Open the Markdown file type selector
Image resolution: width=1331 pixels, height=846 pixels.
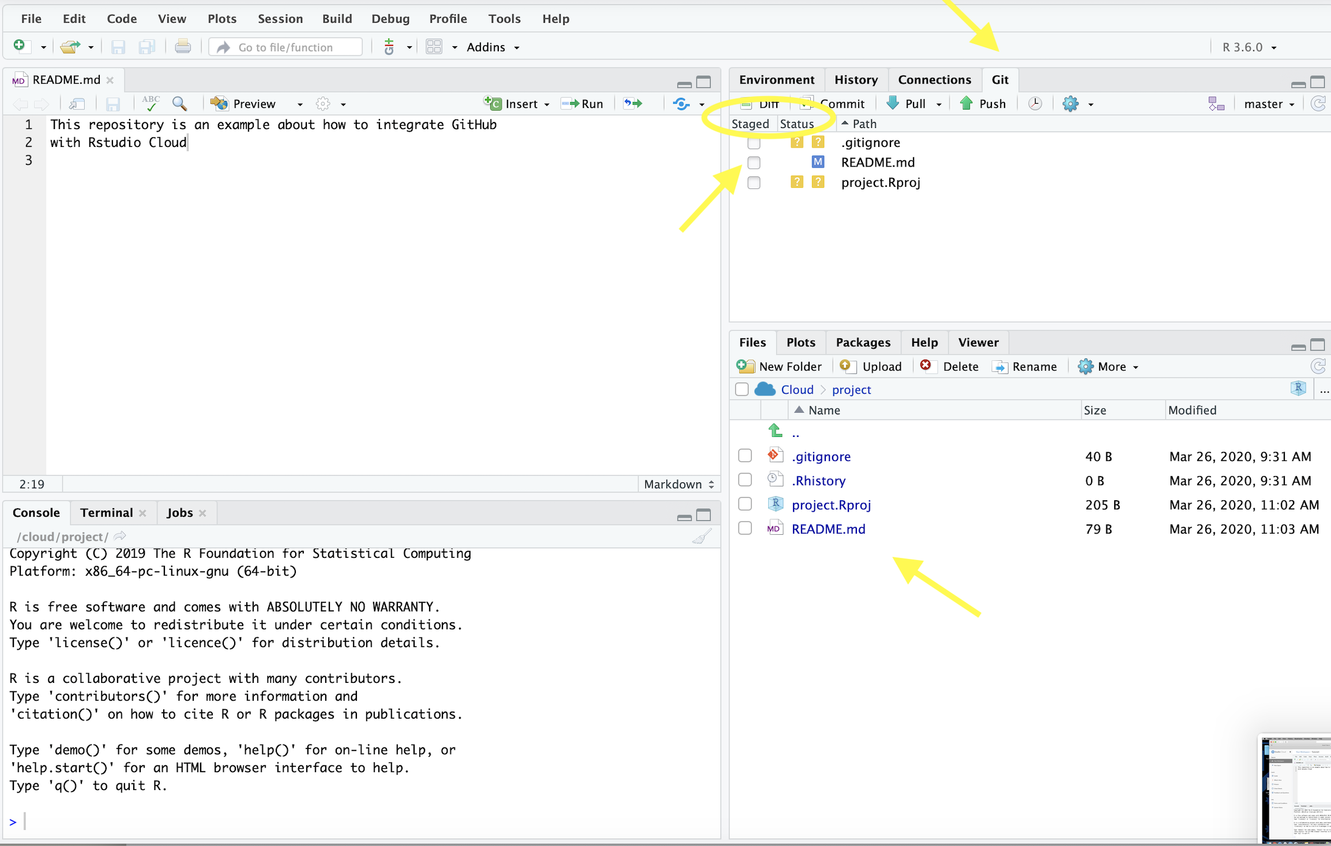pyautogui.click(x=679, y=484)
